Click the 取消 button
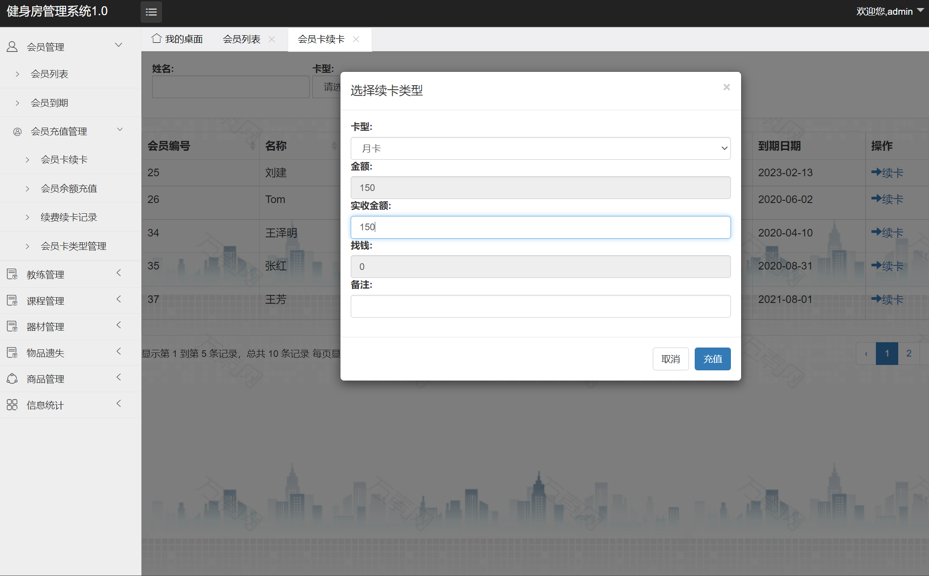 (x=670, y=359)
